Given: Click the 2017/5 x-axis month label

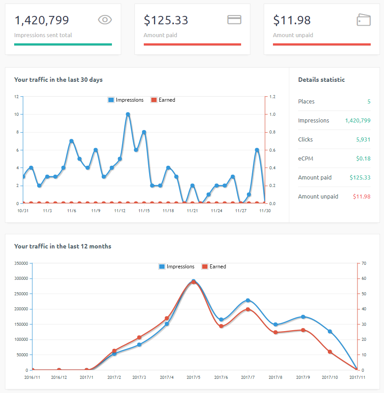Looking at the screenshot, I should click(193, 377).
